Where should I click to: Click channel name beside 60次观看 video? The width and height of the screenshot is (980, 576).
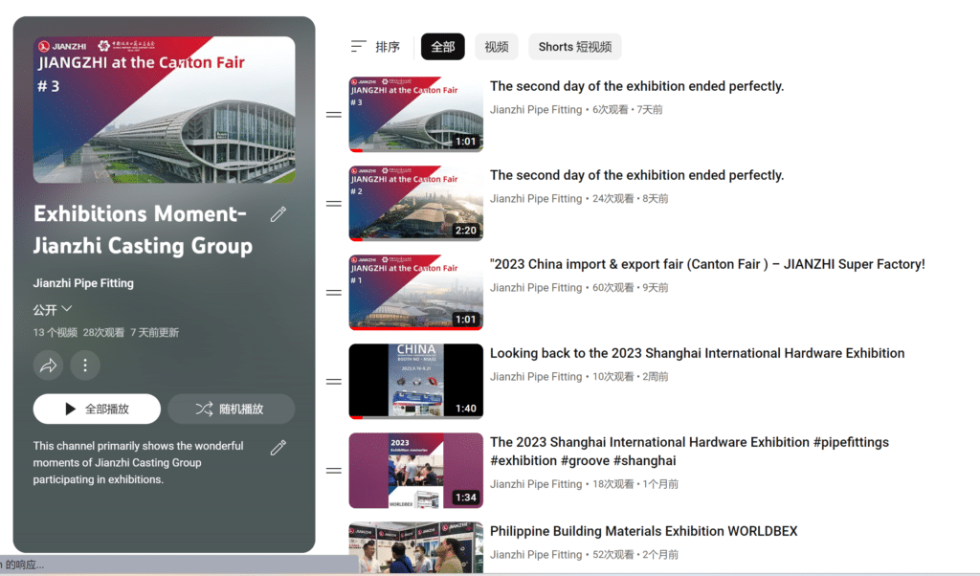click(536, 287)
